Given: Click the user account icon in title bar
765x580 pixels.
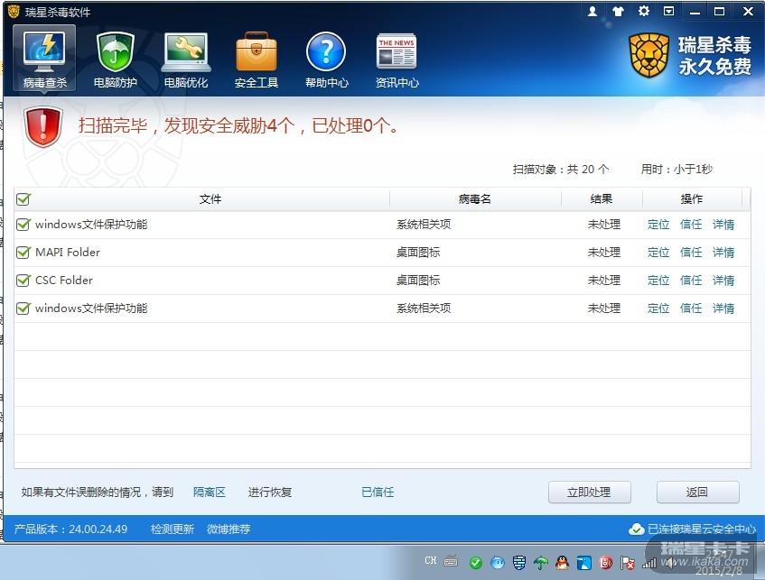Looking at the screenshot, I should click(592, 12).
